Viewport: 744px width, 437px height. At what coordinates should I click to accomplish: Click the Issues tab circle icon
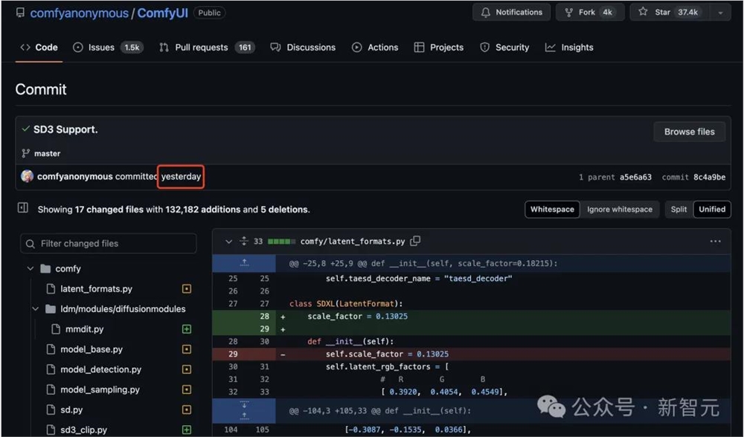(78, 48)
